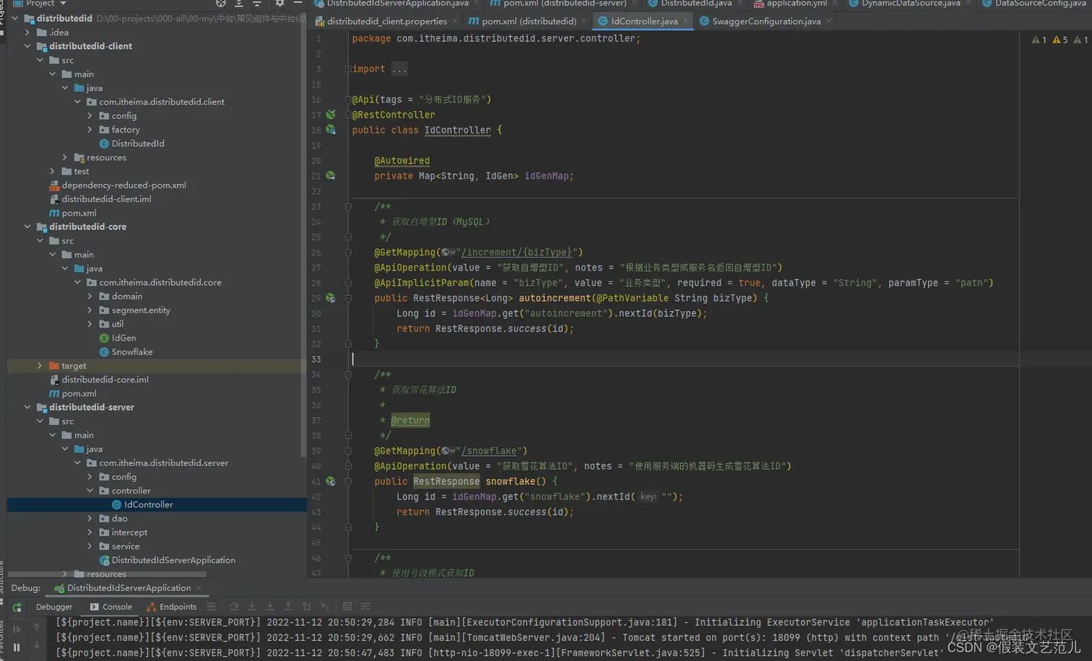This screenshot has width=1092, height=661.
Task: Click request mapping gutter icon on line 29
Action: 331,298
